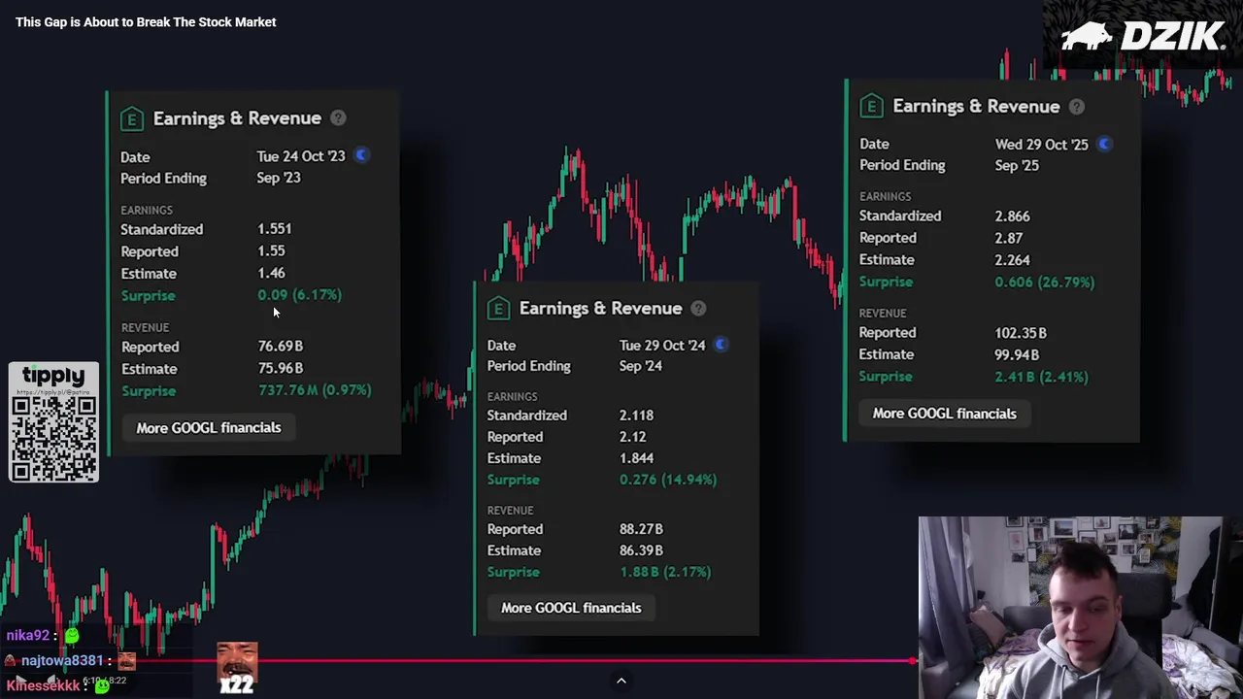Click the nika92 chat username
Viewport: 1243px width, 699px height.
[27, 636]
